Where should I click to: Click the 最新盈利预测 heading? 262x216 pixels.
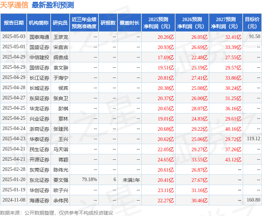[x=53, y=5]
